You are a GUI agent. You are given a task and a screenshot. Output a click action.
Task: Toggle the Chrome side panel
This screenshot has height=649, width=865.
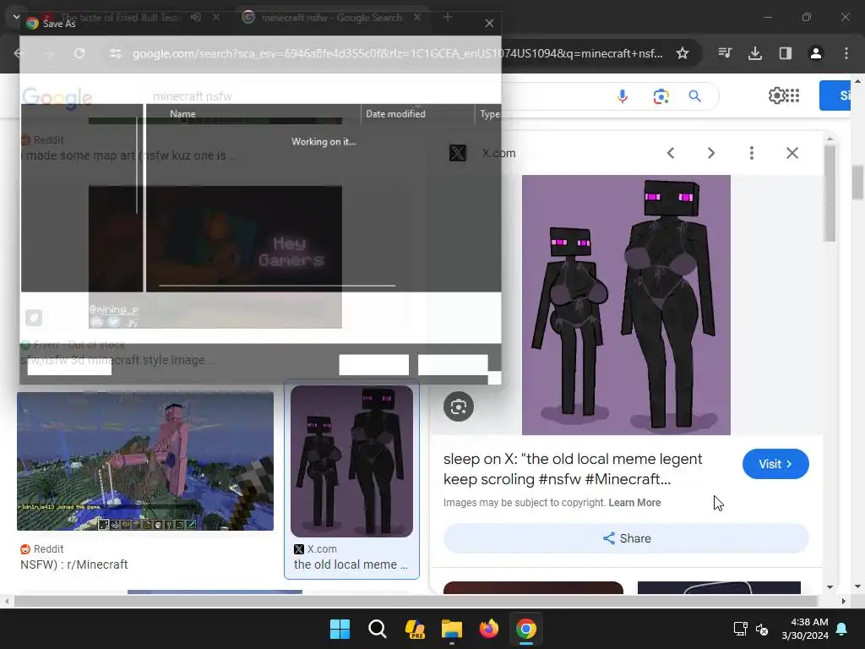(x=786, y=53)
